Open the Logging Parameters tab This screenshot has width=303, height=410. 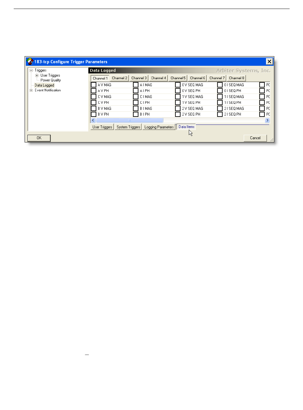(159, 127)
